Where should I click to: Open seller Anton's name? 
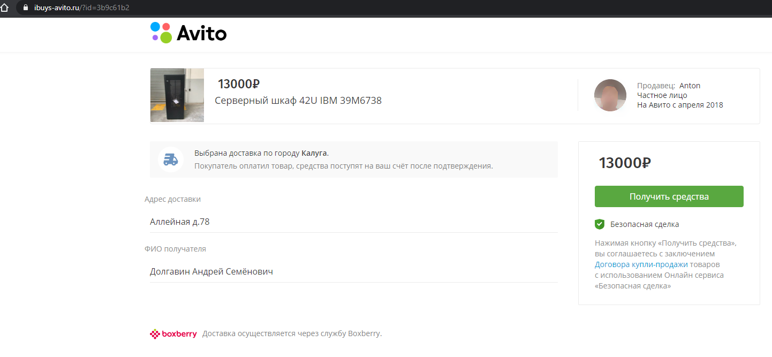click(690, 86)
